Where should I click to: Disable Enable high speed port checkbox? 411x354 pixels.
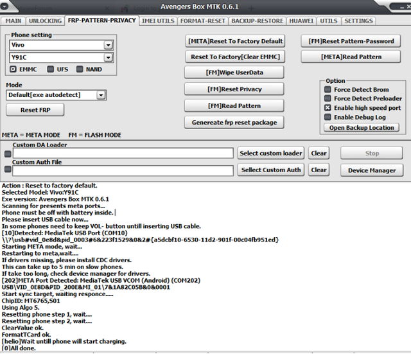point(328,108)
